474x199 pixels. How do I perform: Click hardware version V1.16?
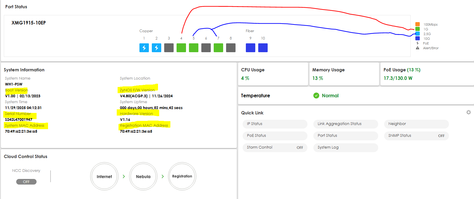(x=125, y=119)
